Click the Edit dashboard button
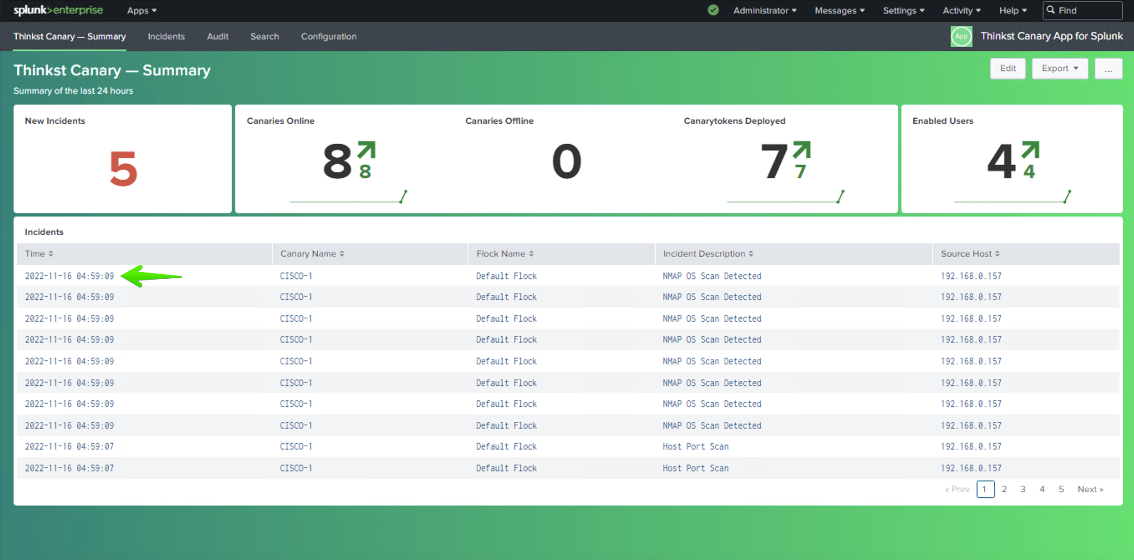The image size is (1134, 560). tap(1008, 69)
